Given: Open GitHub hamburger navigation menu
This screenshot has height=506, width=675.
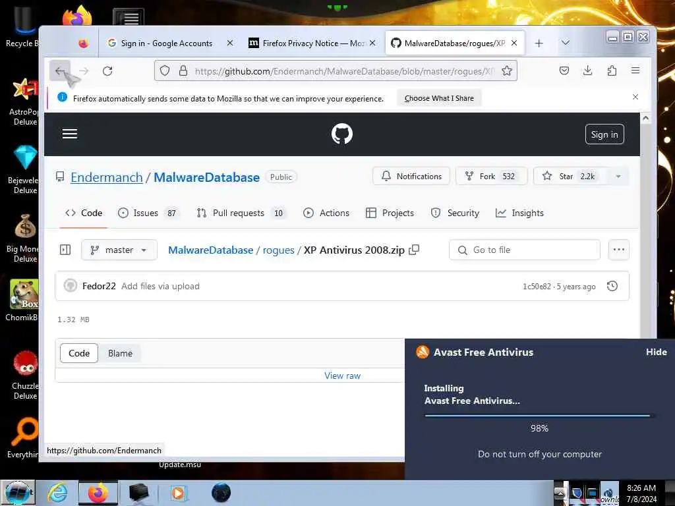Looking at the screenshot, I should 70,134.
